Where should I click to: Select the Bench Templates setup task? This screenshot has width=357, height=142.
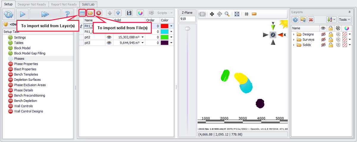point(26,74)
